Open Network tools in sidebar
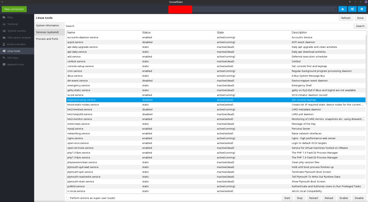Viewport: 368px width, 202px height. [x=17, y=65]
